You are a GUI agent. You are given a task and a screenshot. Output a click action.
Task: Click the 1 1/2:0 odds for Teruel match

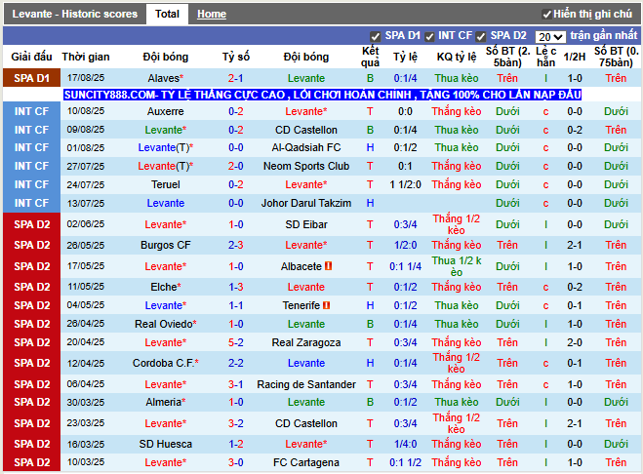(405, 184)
